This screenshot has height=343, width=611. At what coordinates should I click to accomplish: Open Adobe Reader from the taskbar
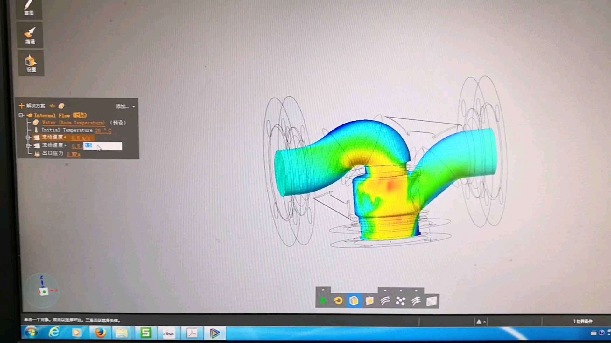click(x=192, y=333)
